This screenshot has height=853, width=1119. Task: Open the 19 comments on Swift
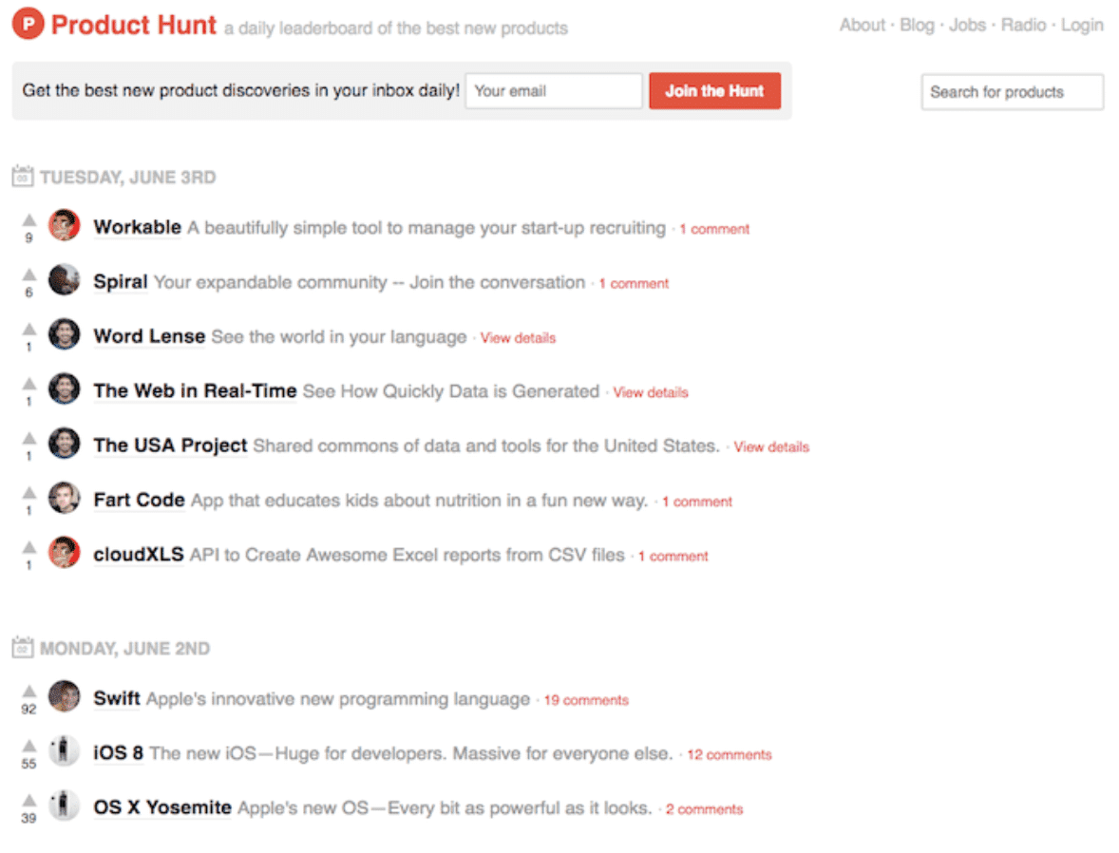(x=586, y=700)
